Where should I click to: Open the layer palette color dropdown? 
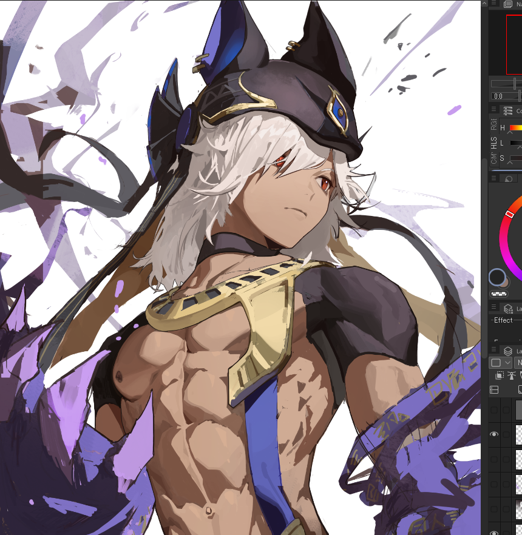tap(501, 363)
